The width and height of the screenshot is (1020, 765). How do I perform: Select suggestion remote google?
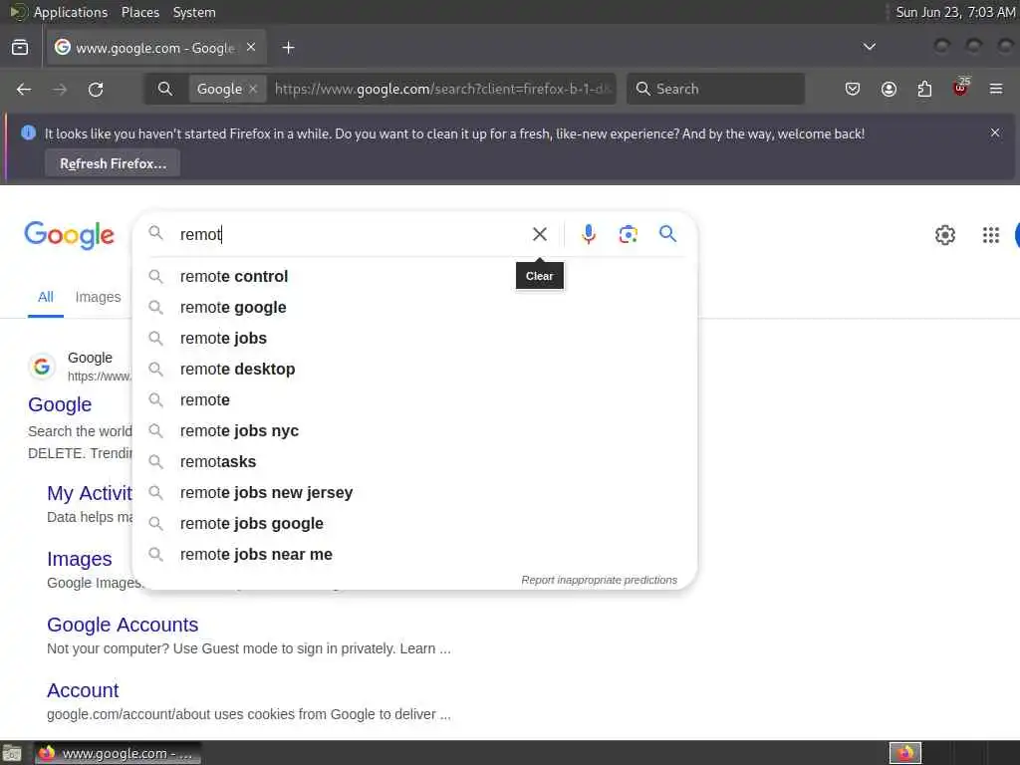click(x=415, y=307)
